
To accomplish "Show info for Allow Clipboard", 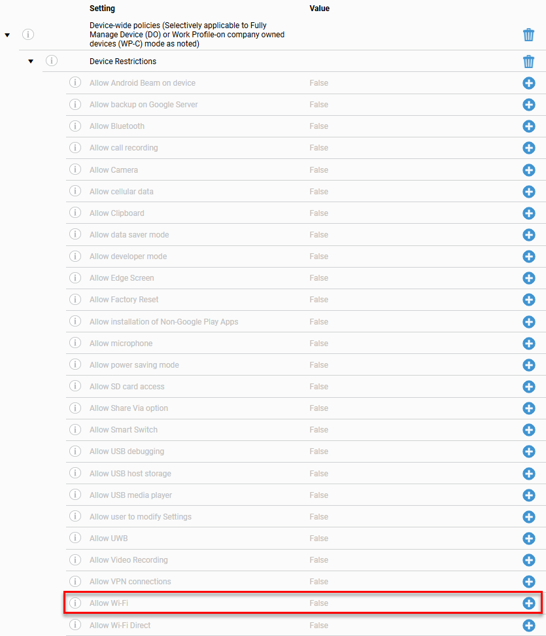I will pos(75,213).
